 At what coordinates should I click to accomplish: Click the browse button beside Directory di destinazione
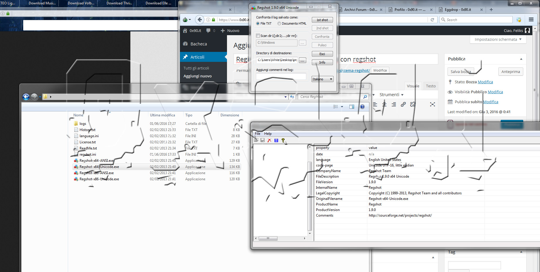coord(302,60)
